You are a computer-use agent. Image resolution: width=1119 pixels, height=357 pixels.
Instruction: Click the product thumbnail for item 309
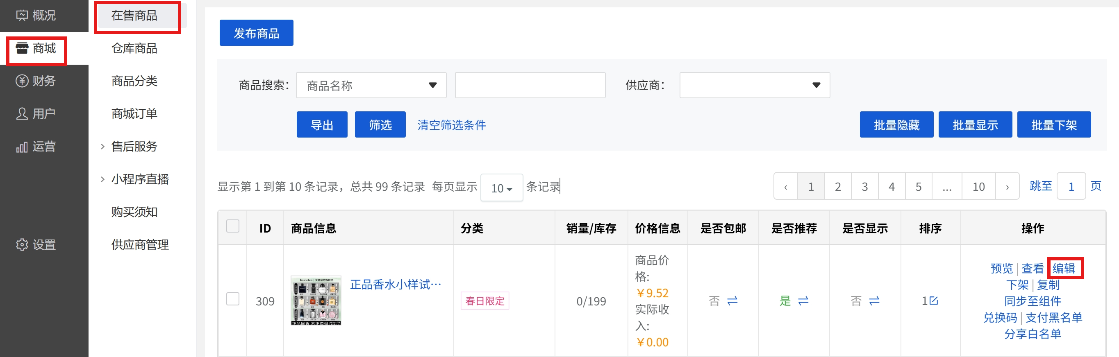(316, 300)
